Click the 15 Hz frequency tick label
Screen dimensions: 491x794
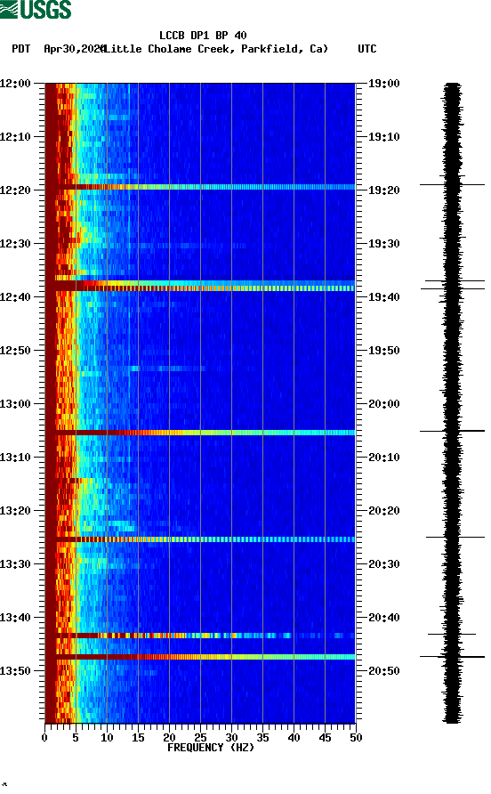(x=138, y=738)
